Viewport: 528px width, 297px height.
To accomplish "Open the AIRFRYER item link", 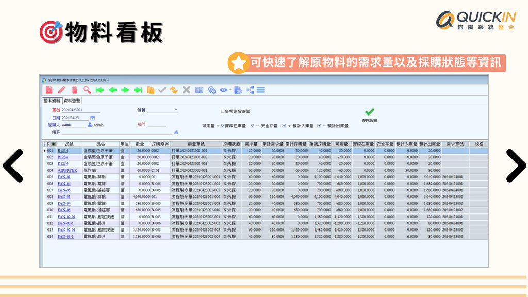I will pos(68,170).
